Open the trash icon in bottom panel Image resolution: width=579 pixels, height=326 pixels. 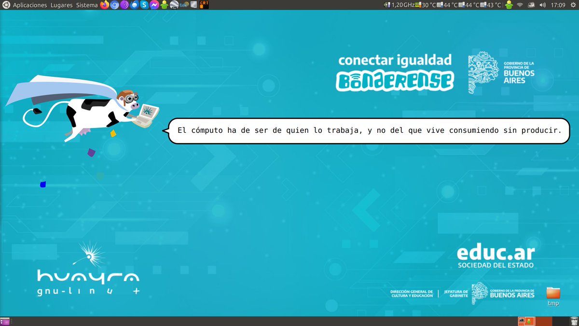click(x=574, y=321)
